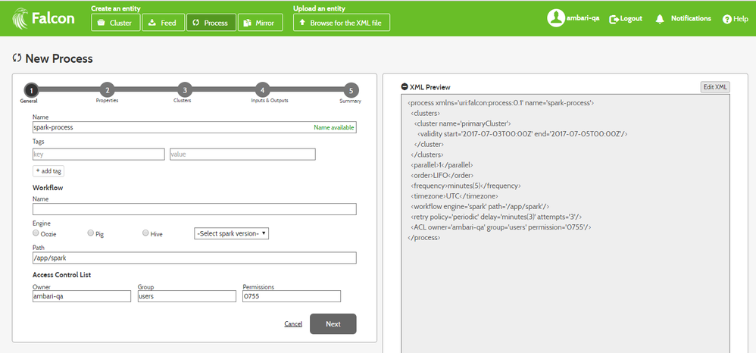This screenshot has width=756, height=353.
Task: Select the Hive engine radio button
Action: [145, 233]
